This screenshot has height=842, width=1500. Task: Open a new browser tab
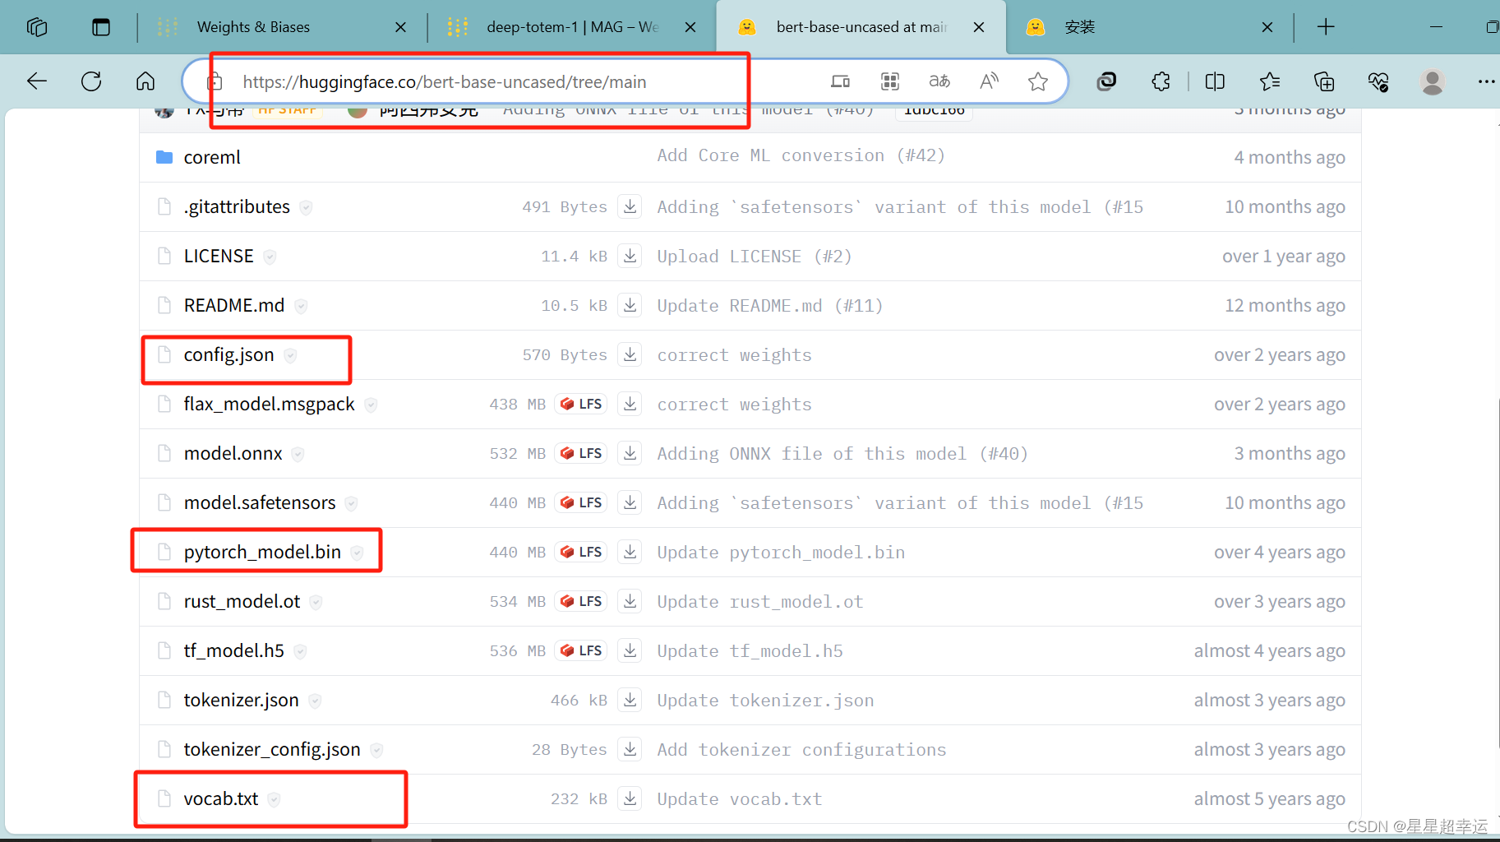1326,27
